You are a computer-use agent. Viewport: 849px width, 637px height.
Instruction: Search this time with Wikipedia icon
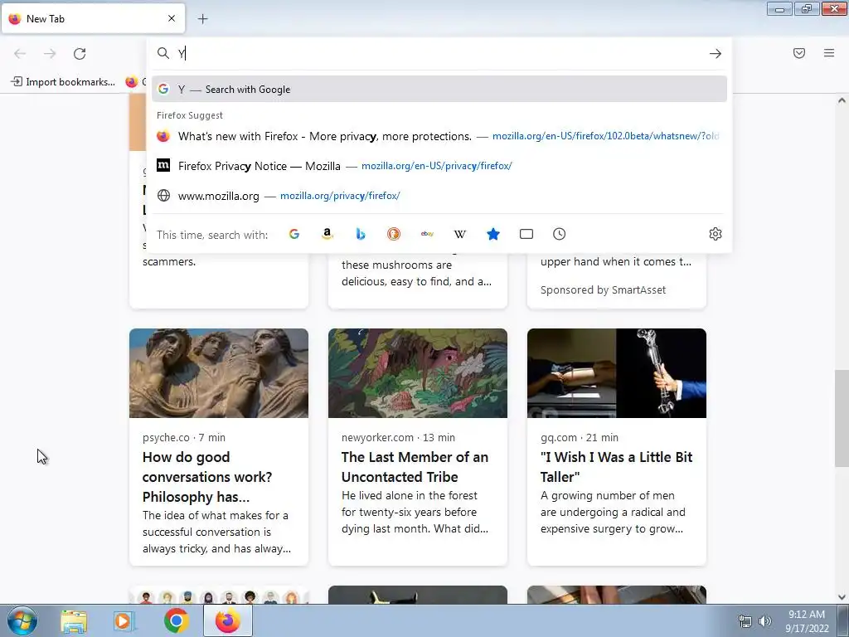tap(459, 234)
